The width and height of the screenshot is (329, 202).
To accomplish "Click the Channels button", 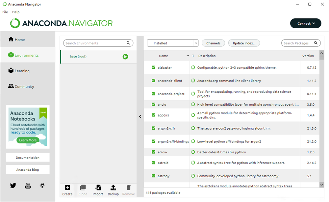I will click(x=213, y=43).
